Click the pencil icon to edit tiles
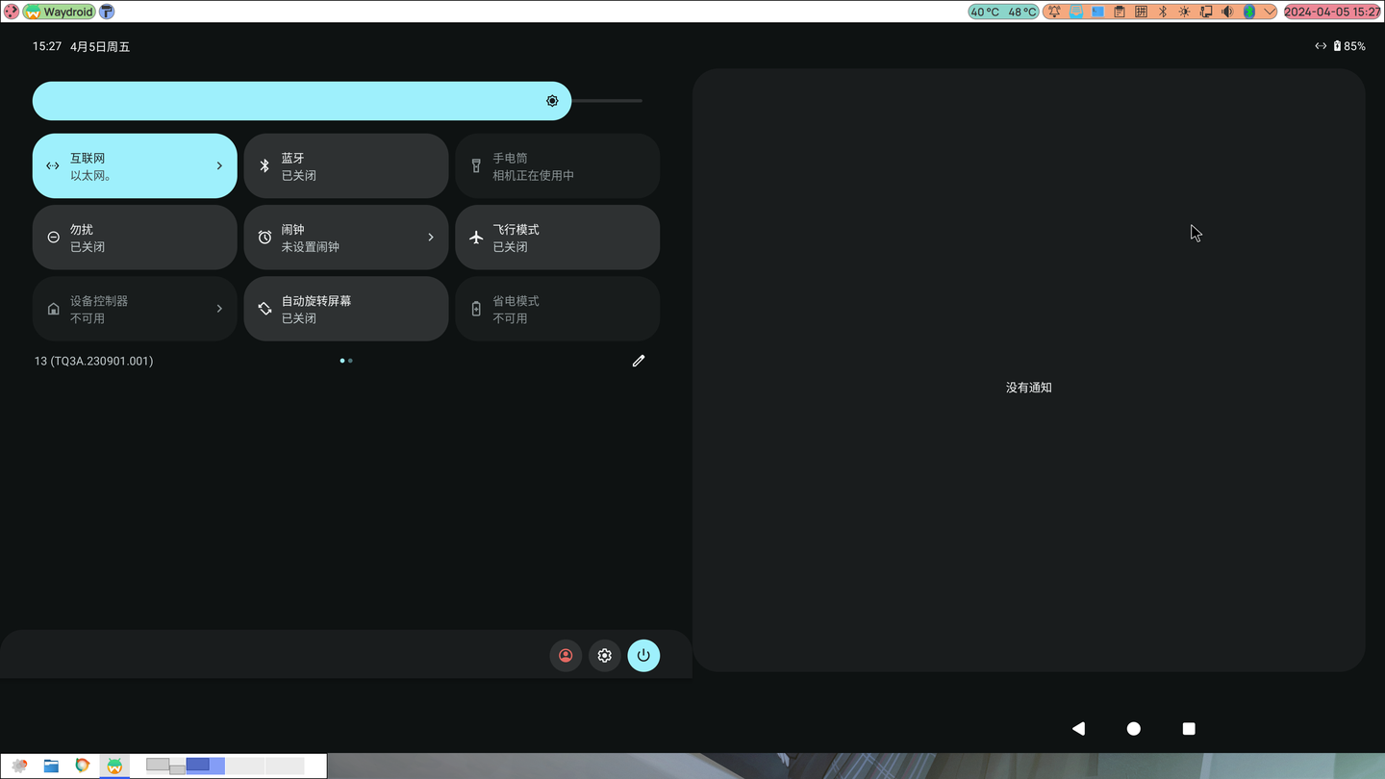Screen dimensions: 1385x779 638,361
